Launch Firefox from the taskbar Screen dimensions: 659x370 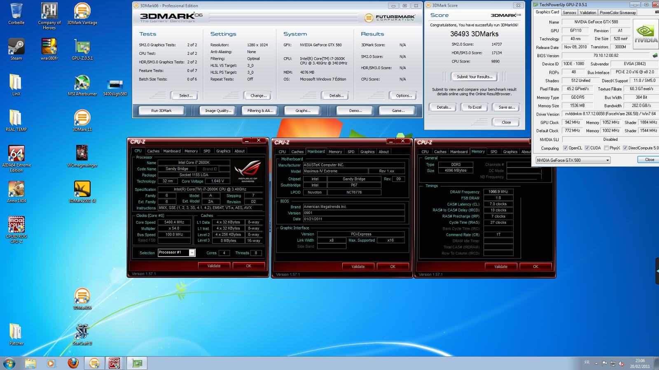[x=73, y=363]
